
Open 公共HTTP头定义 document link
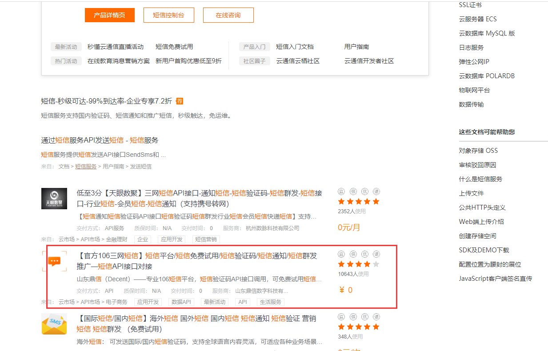click(x=482, y=207)
